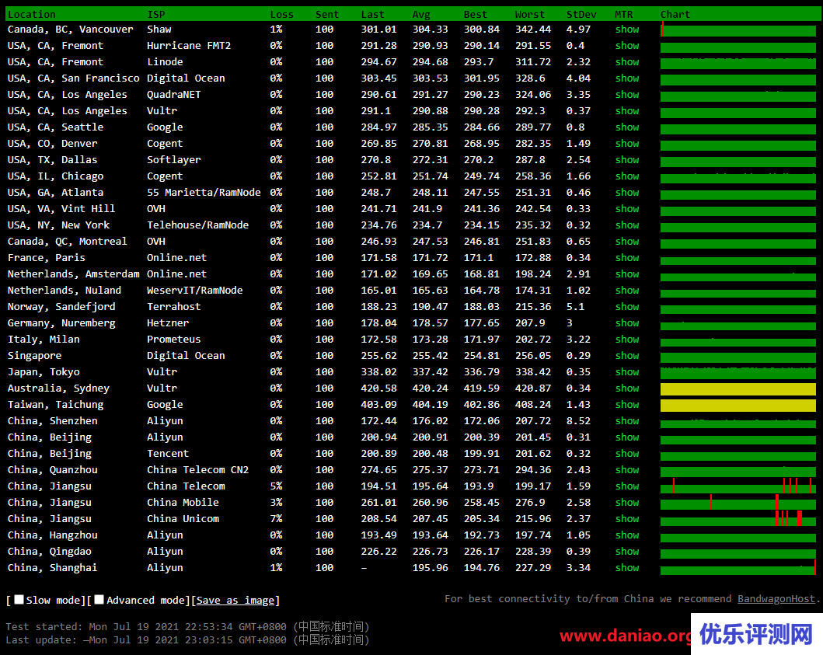Show MTR for Quanzhou China Telecom CN2
Screen dimensions: 823x655
click(627, 470)
